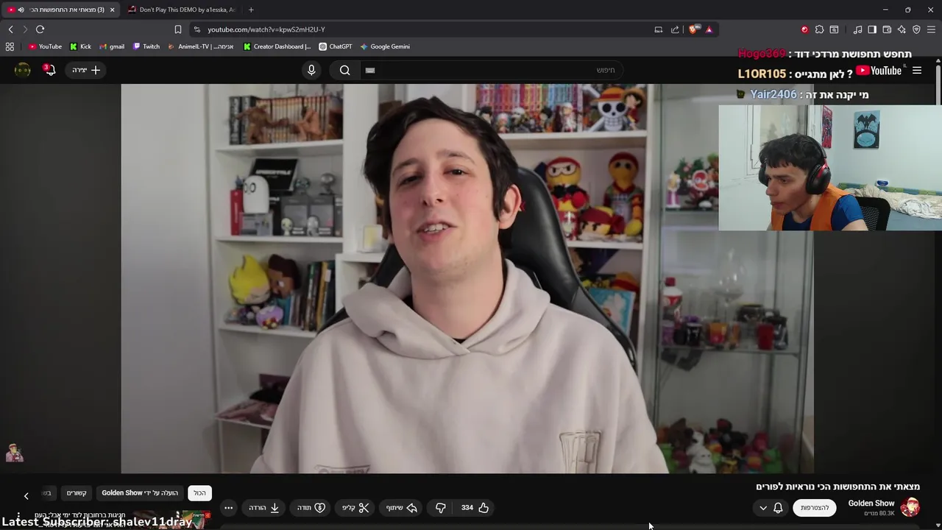Open the Brave VPN shield icon
This screenshot has height=530, width=942.
click(916, 29)
